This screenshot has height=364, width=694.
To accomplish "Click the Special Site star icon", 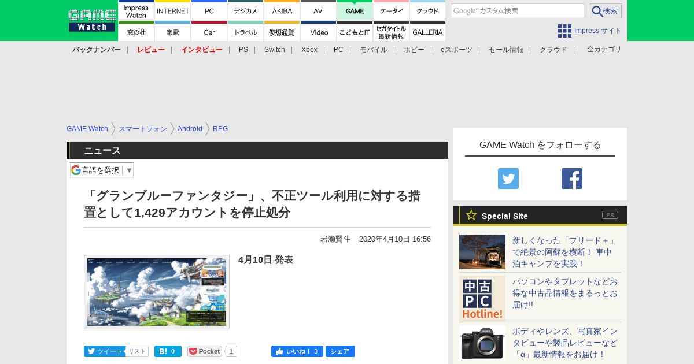I will pos(471,215).
